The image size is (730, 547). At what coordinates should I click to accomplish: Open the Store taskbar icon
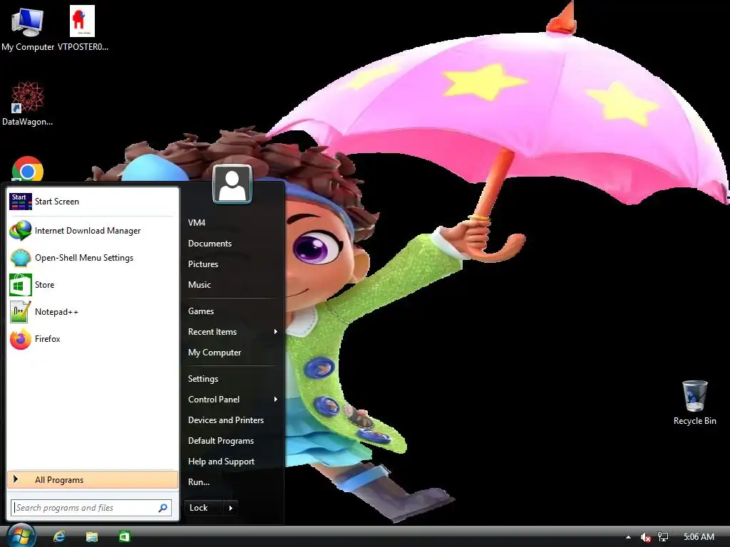tap(124, 537)
